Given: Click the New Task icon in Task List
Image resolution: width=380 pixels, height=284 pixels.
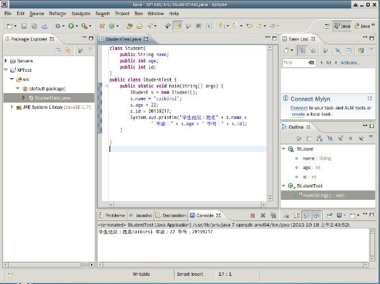Looking at the screenshot, I should pos(287,51).
